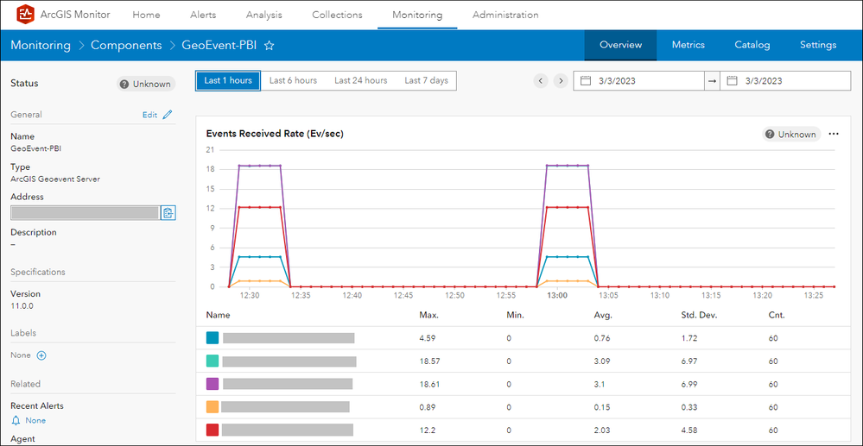Click Components in the breadcrumb
Screen dimensions: 863x446
(127, 45)
